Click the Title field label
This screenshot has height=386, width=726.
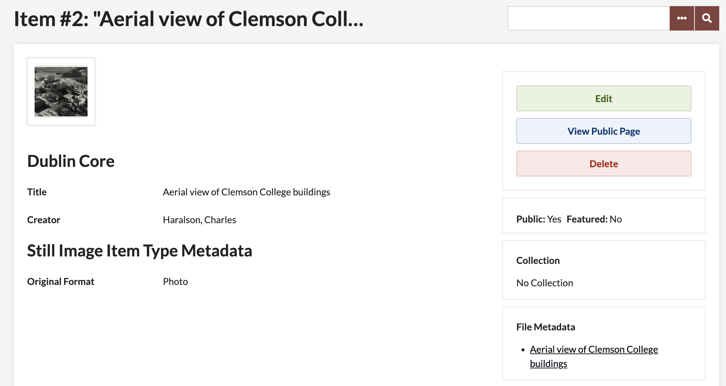37,192
